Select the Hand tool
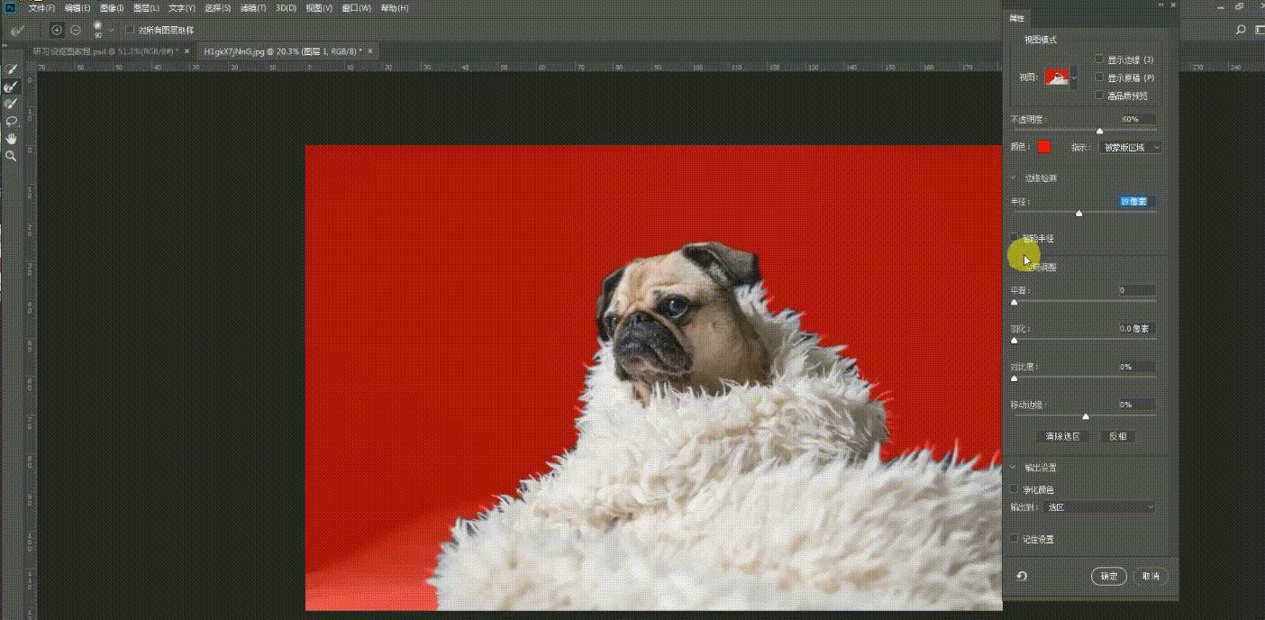Viewport: 1265px width, 620px height. pos(11,138)
